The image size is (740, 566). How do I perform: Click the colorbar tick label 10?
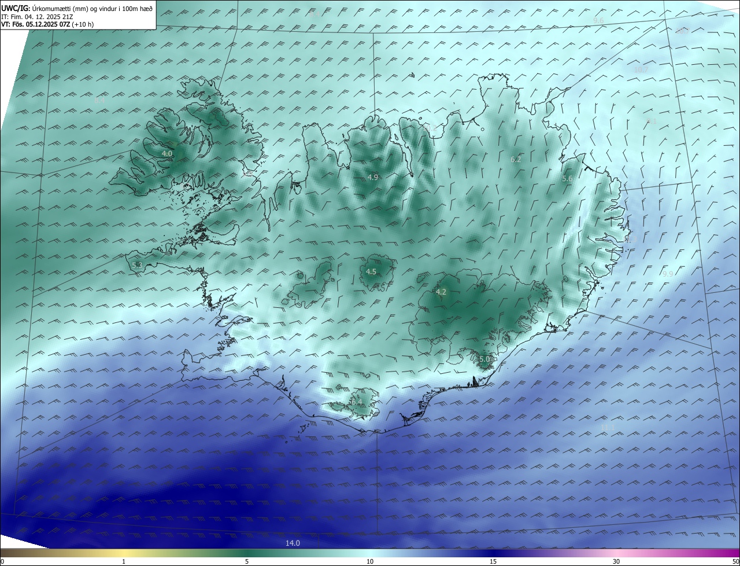pos(370,561)
